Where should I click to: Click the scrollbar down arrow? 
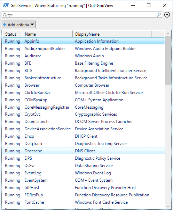168,206
